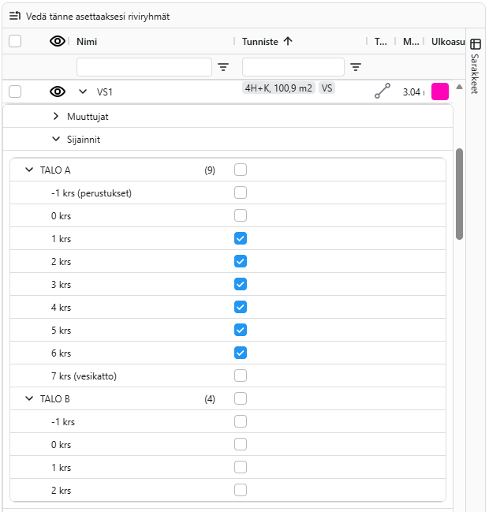Click the Ulkoasu column header
The height and width of the screenshot is (512, 489).
pyautogui.click(x=448, y=42)
